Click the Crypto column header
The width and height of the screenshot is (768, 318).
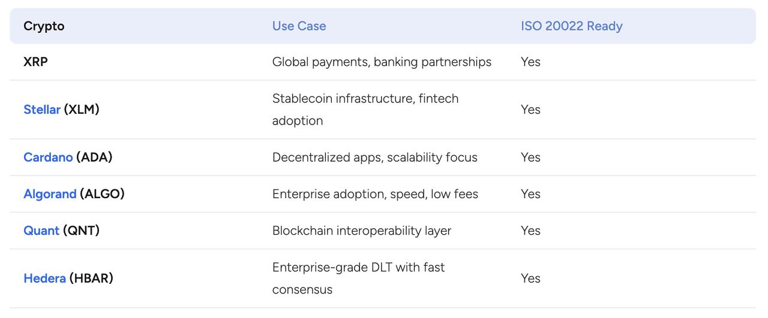[x=44, y=26]
